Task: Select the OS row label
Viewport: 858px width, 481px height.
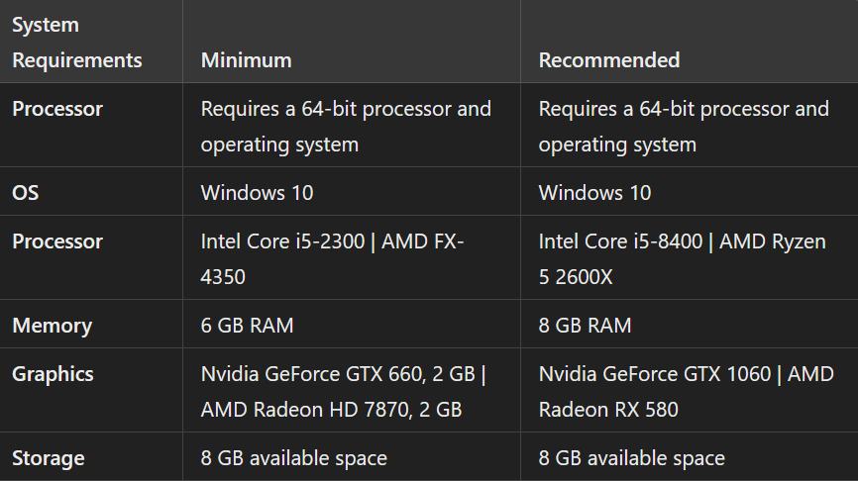Action: [26, 192]
